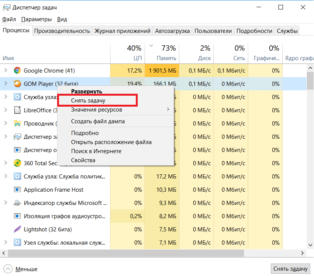
Task: Open the Файл menu
Action: pos(9,19)
